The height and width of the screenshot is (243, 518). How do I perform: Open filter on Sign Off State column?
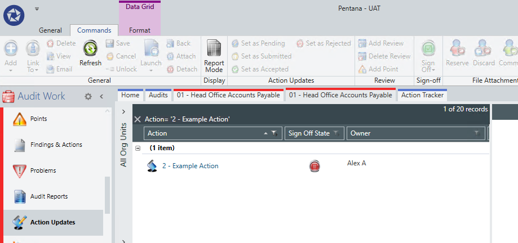(336, 133)
